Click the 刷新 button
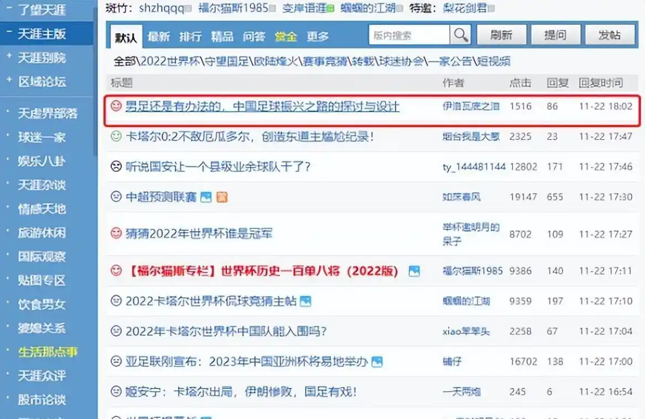Image resolution: width=645 pixels, height=419 pixels. click(502, 34)
